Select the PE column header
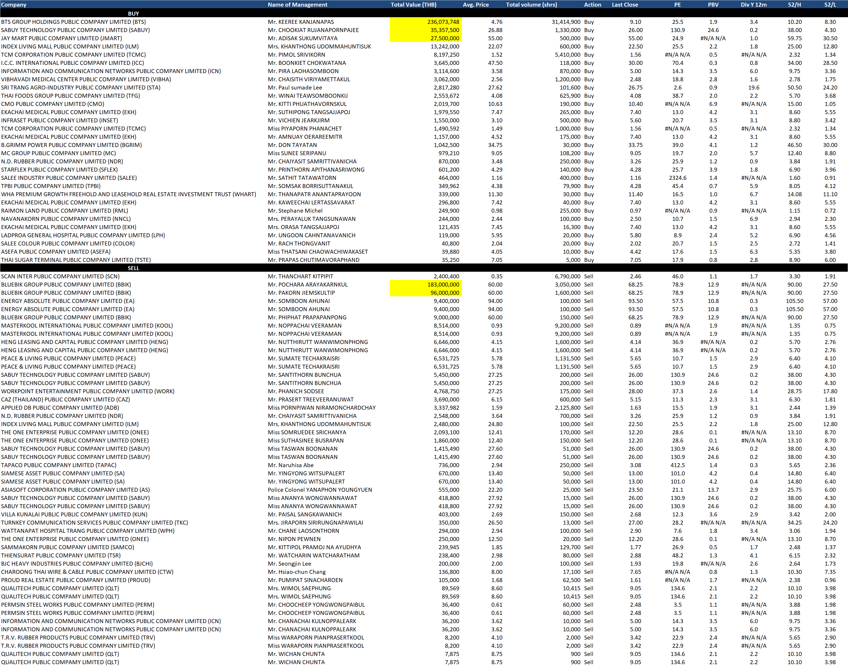This screenshot has width=848, height=666. click(677, 5)
